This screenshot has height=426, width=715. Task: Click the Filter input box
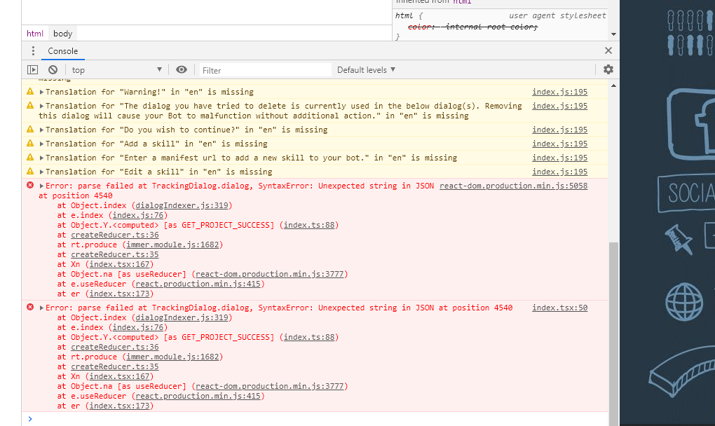click(265, 69)
